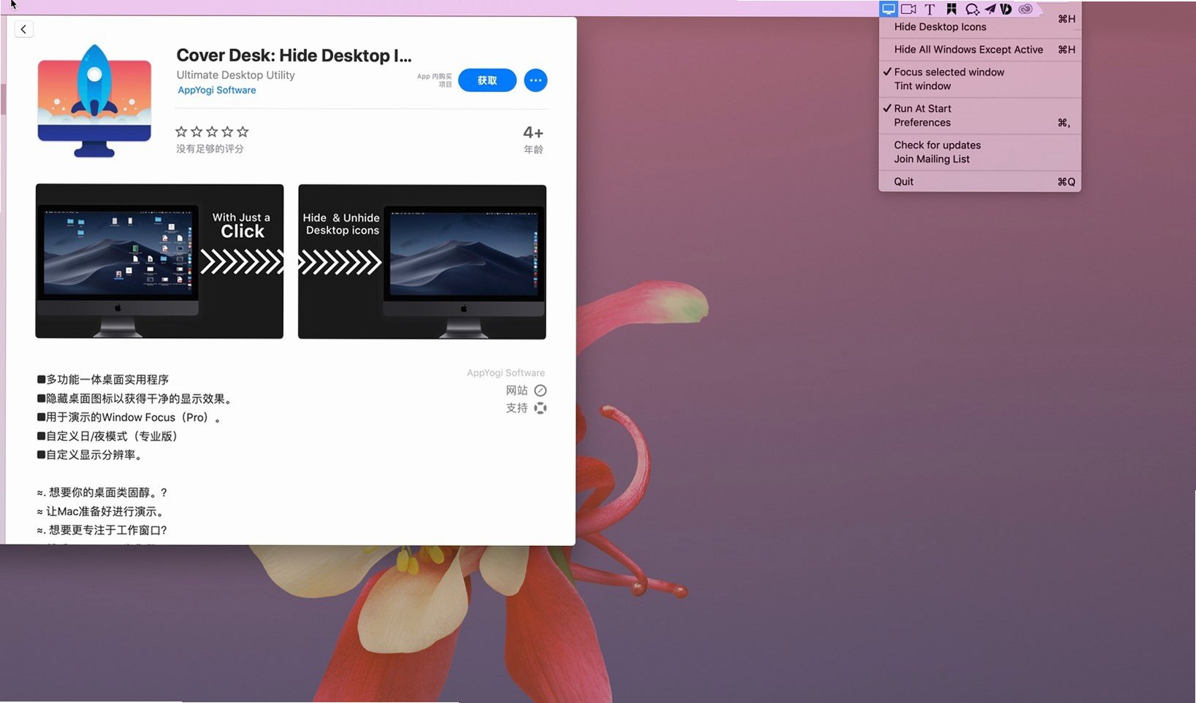Image resolution: width=1196 pixels, height=703 pixels.
Task: Click the 让Mac准备好进行演示 line
Action: pos(102,512)
